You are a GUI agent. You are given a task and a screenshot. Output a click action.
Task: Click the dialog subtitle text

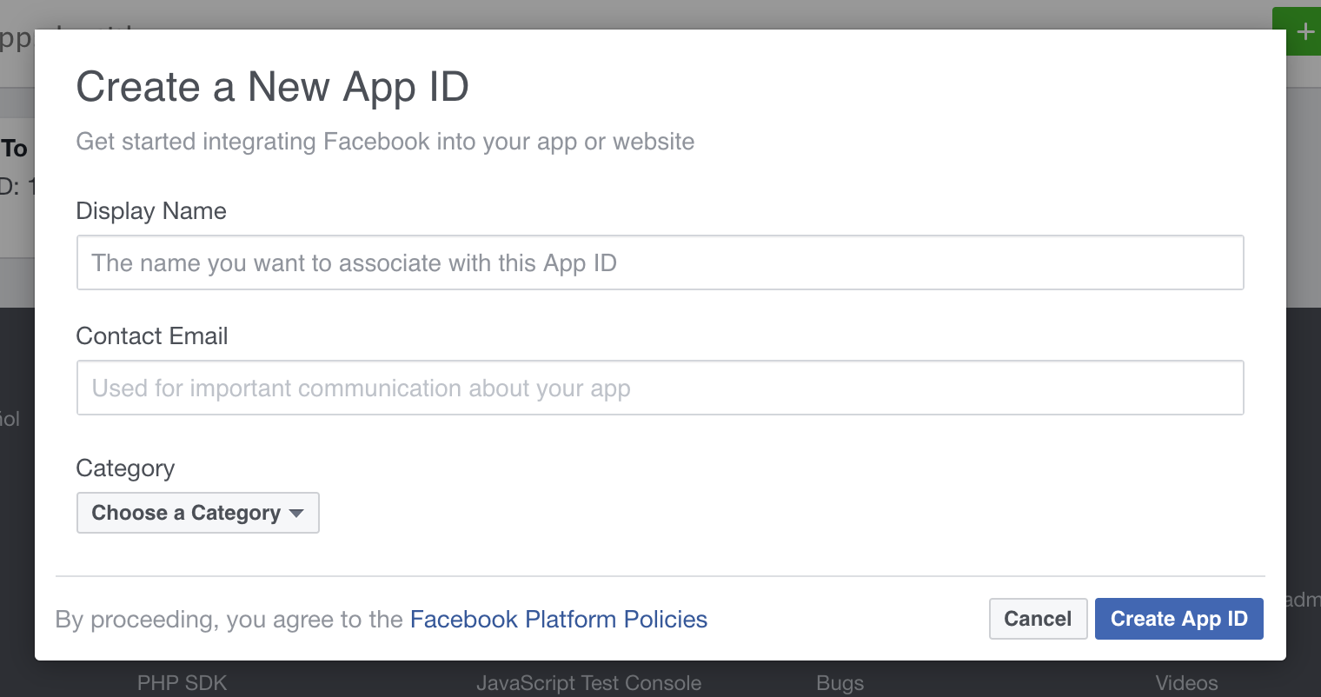coord(385,141)
